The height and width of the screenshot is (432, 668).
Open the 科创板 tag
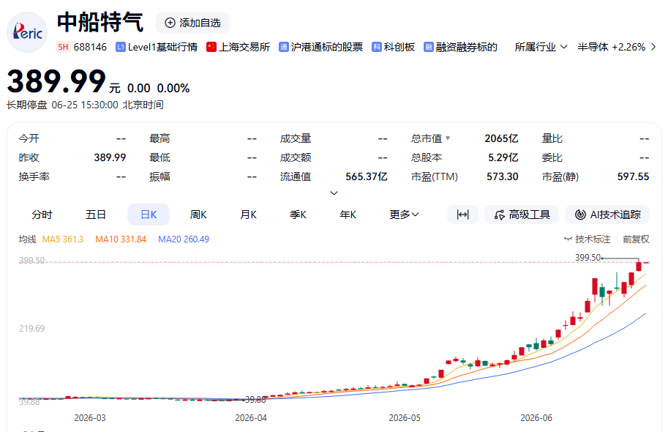click(x=393, y=47)
